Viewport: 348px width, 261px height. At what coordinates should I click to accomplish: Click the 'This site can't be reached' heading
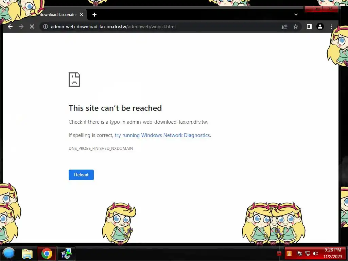[x=115, y=108]
